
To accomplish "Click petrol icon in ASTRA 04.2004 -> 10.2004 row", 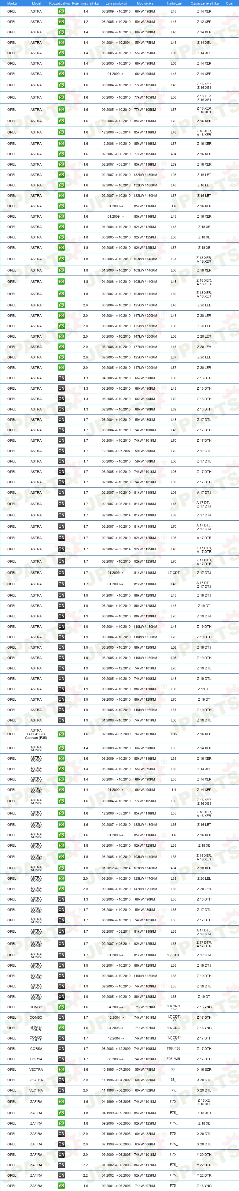I will pyautogui.click(x=61, y=43).
